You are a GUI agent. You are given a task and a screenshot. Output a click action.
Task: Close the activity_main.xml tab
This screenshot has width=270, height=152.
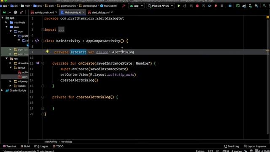56,12
